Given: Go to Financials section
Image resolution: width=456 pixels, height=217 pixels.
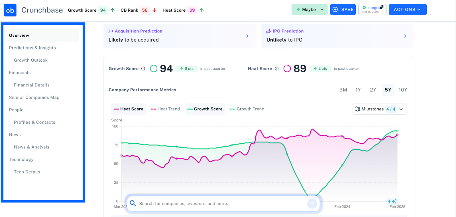Looking at the screenshot, I should [20, 73].
